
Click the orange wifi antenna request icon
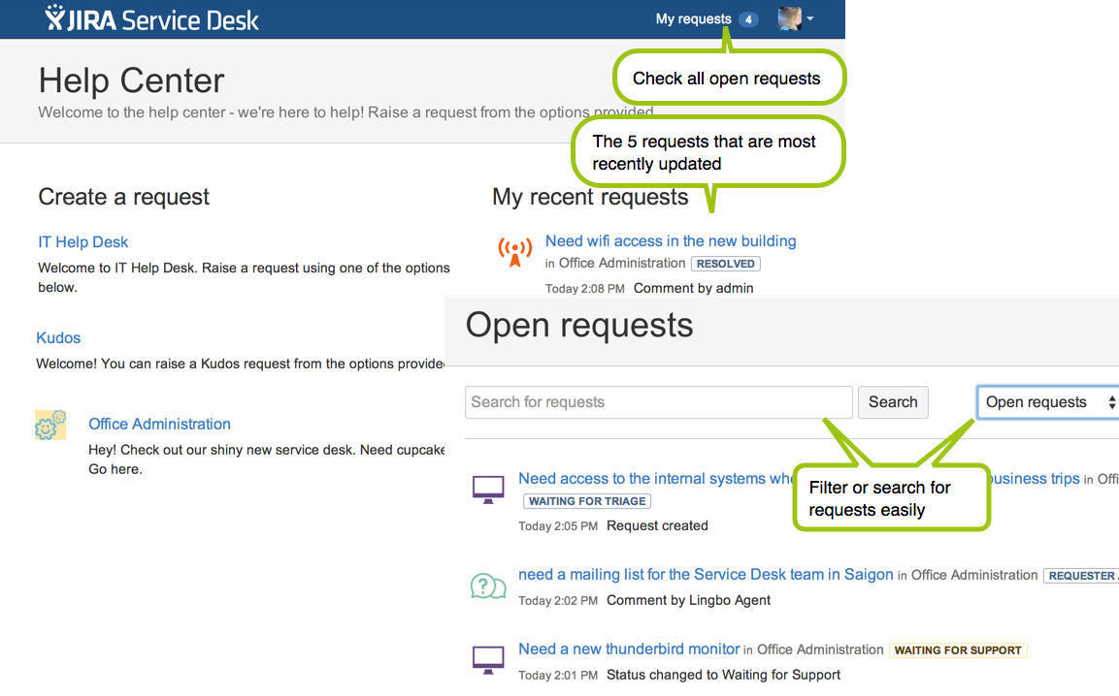[x=514, y=252]
